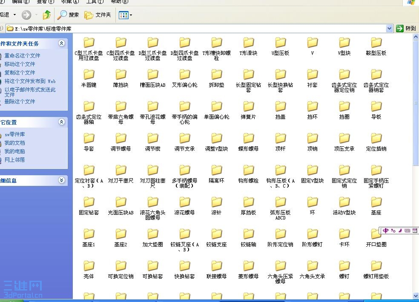Select the V型块 folder icon

click(x=344, y=43)
